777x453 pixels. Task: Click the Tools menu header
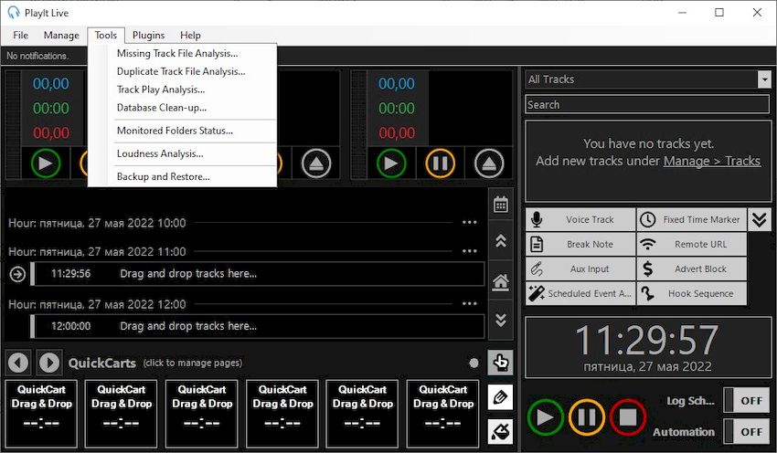pos(105,35)
